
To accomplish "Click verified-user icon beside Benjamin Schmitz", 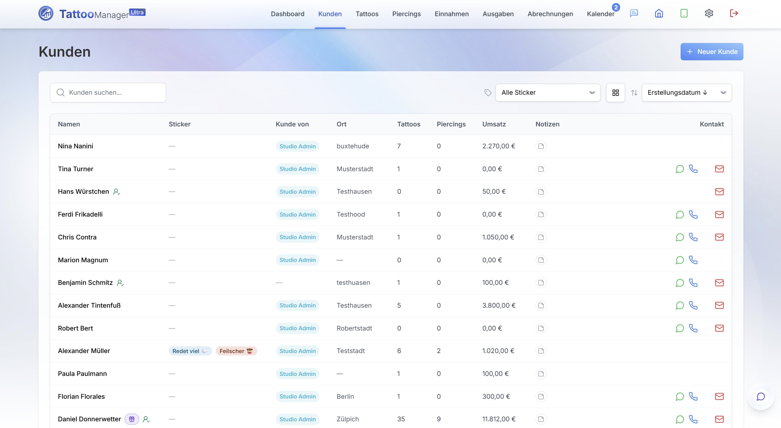I will [x=120, y=283].
